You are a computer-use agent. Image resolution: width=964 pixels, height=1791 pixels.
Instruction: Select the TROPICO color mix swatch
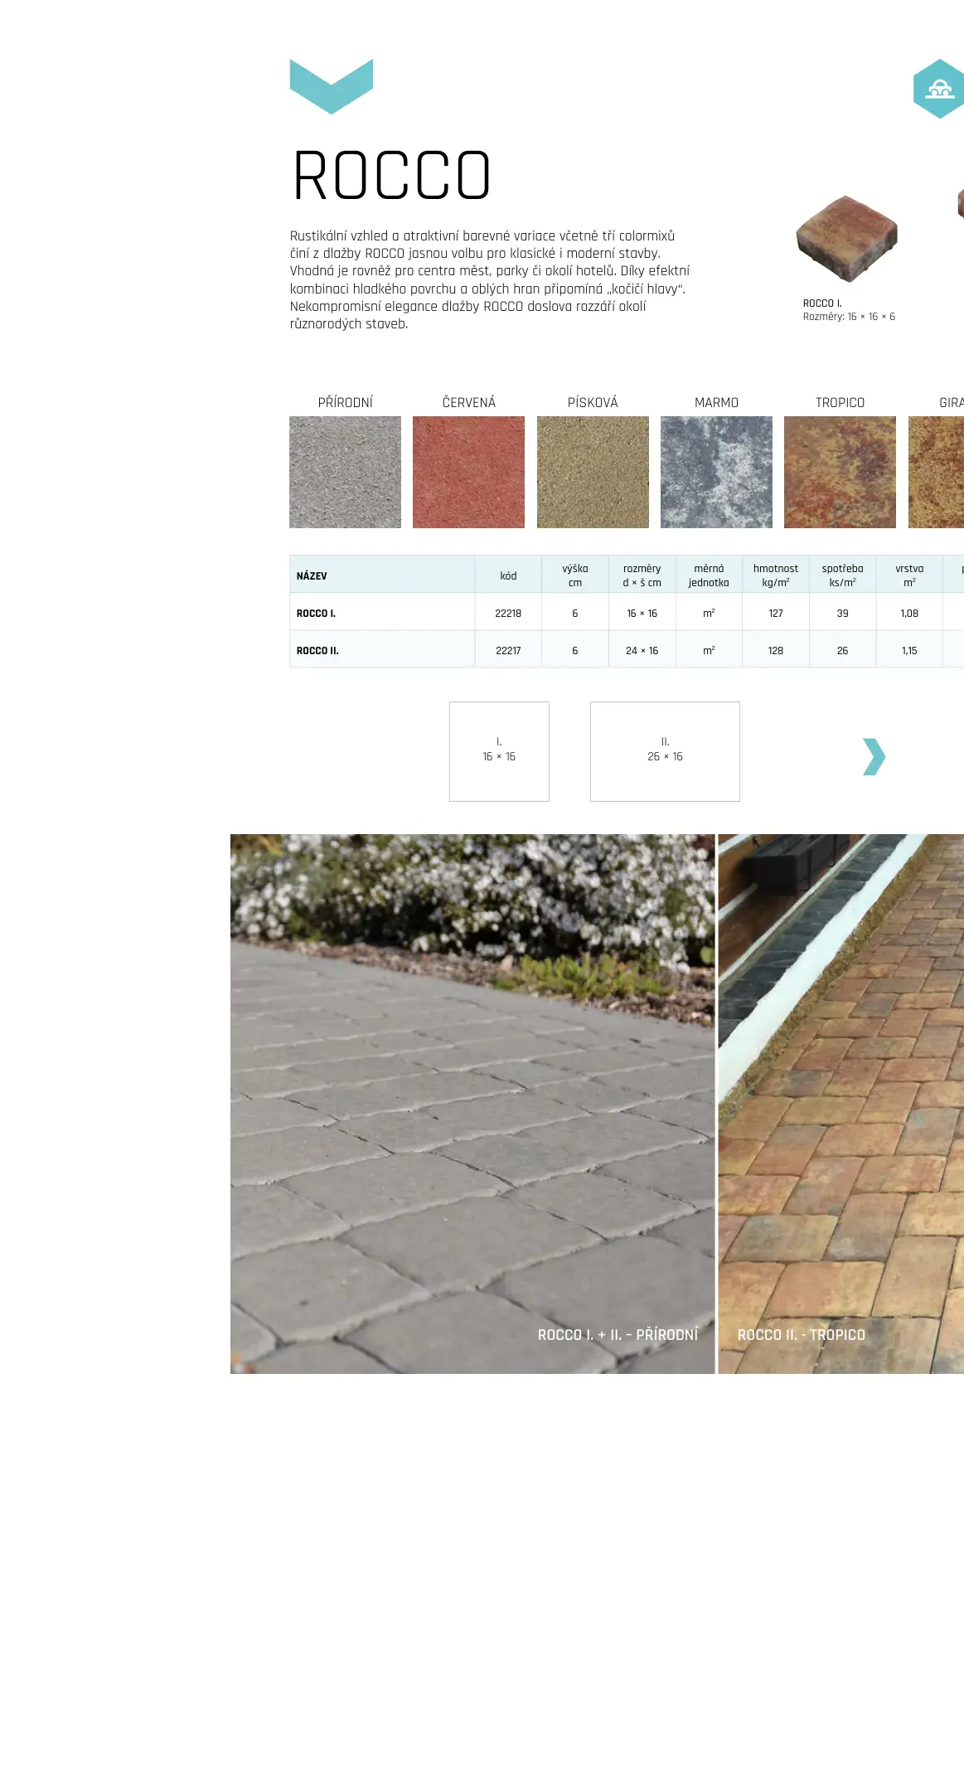[840, 472]
